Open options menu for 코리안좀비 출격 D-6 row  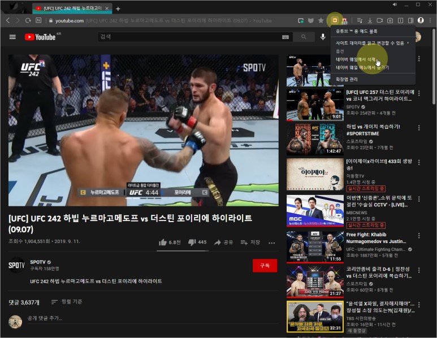pos(419,270)
